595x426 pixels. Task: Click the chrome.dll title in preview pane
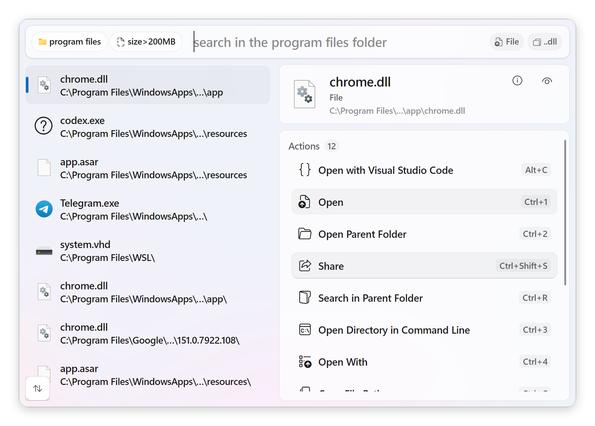(x=360, y=82)
